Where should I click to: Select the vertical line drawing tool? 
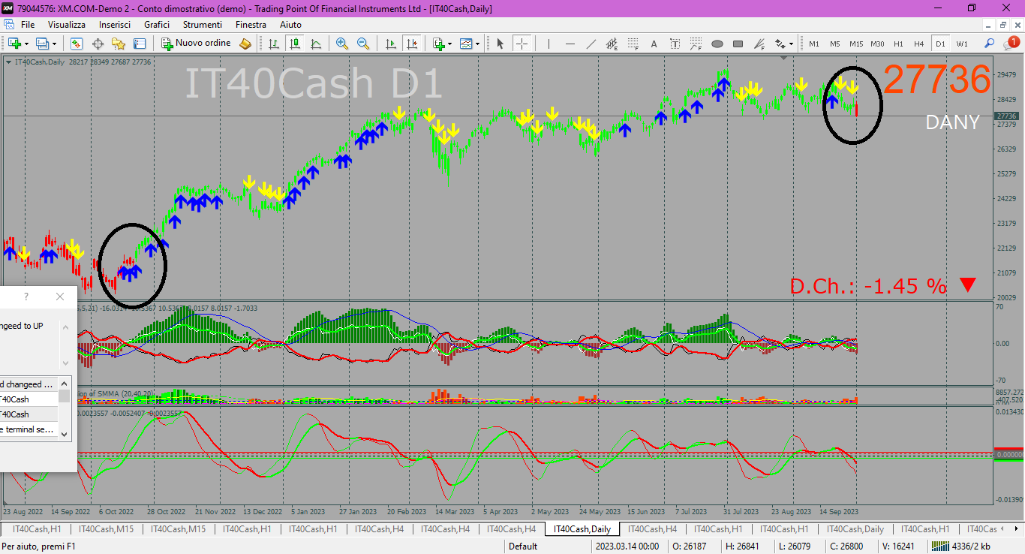pyautogui.click(x=549, y=44)
